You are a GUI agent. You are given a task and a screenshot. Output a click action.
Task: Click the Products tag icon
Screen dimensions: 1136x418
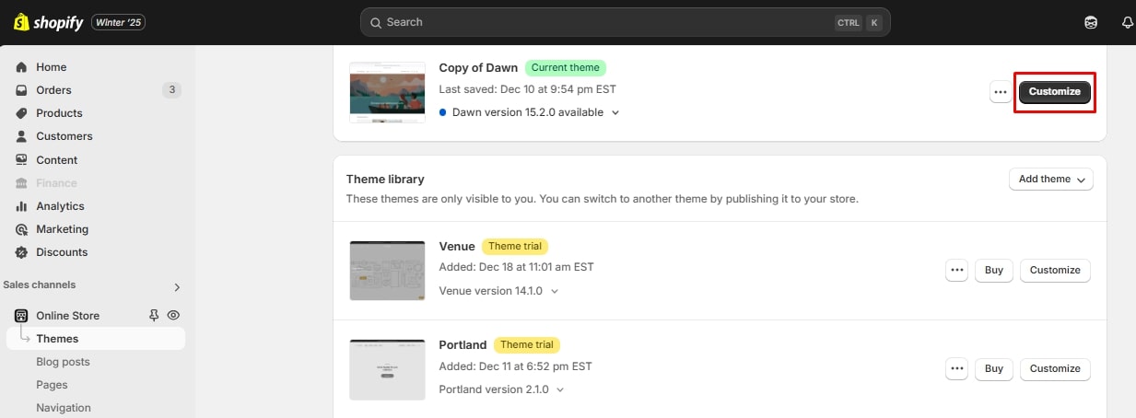pos(21,113)
